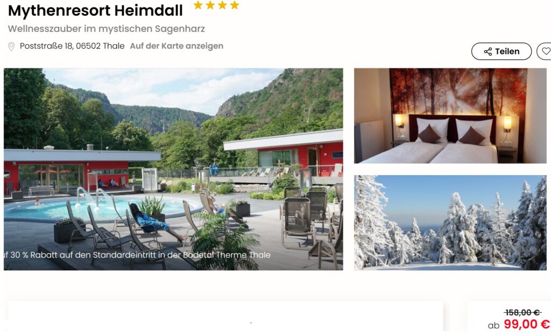Open the large outdoor pool photo
The image size is (551, 336).
[173, 169]
